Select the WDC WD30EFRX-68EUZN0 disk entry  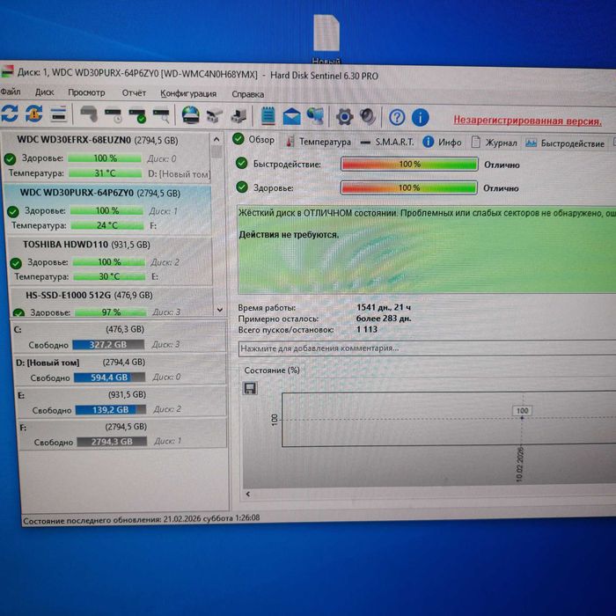point(106,157)
